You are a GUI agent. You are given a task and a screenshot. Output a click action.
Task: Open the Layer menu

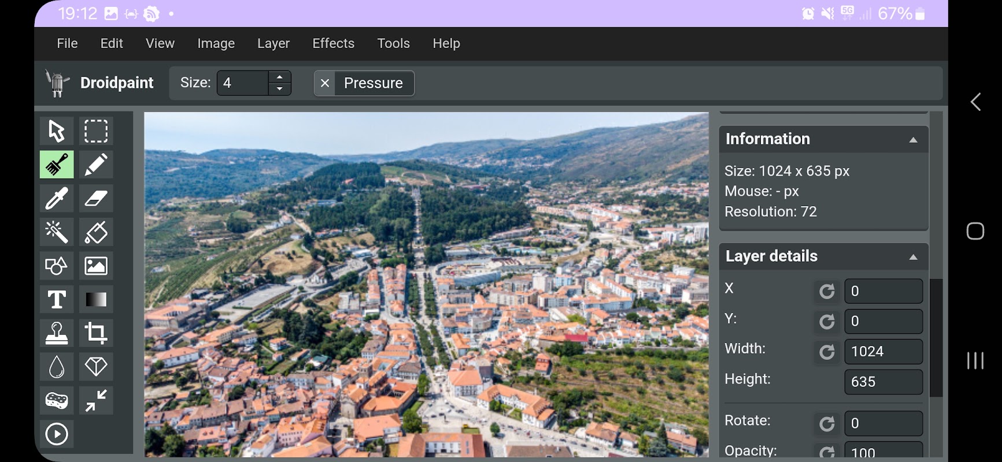[x=273, y=43]
